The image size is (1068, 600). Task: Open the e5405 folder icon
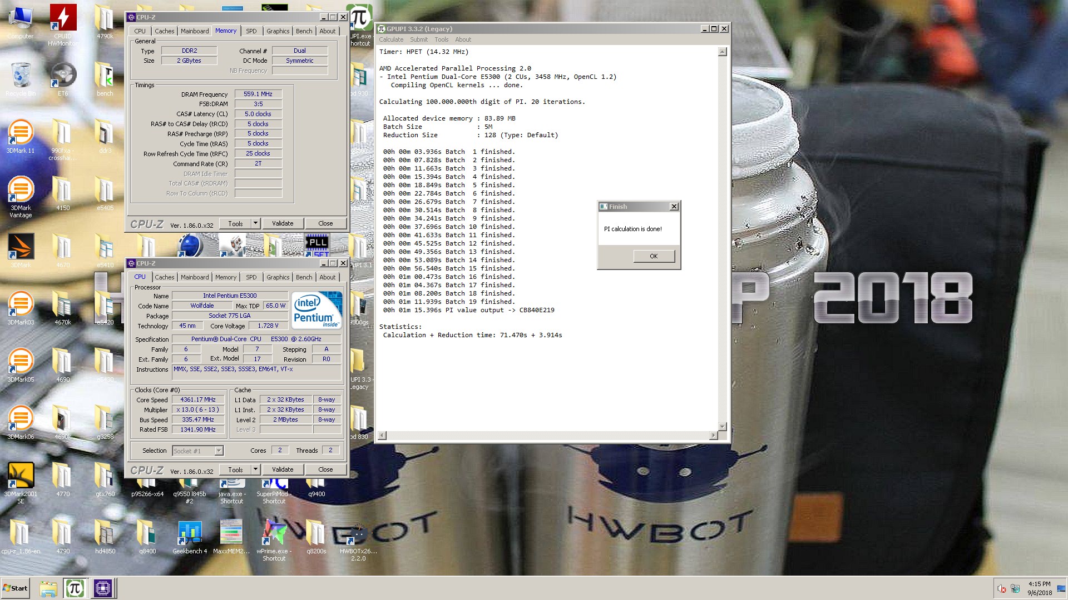coord(105,193)
